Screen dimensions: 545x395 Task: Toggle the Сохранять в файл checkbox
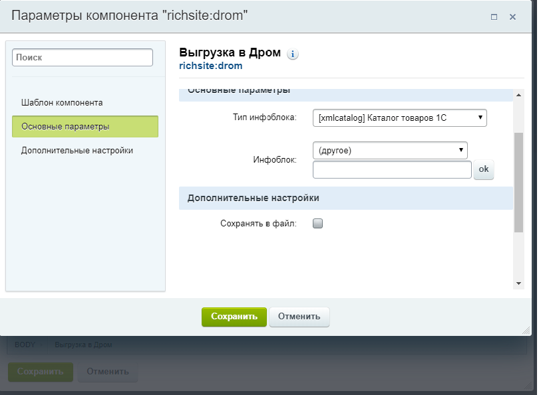[x=317, y=223]
